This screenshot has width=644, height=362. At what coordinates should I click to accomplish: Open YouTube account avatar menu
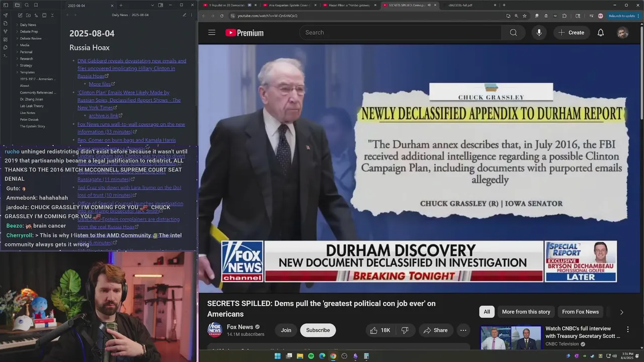coord(622,33)
